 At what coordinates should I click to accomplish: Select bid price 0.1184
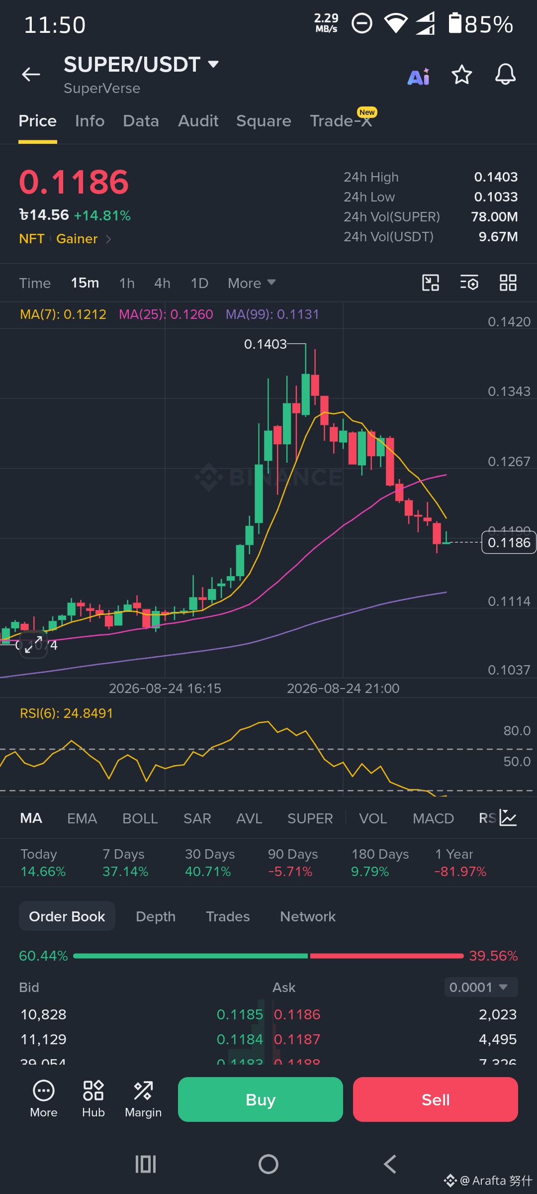point(240,1039)
